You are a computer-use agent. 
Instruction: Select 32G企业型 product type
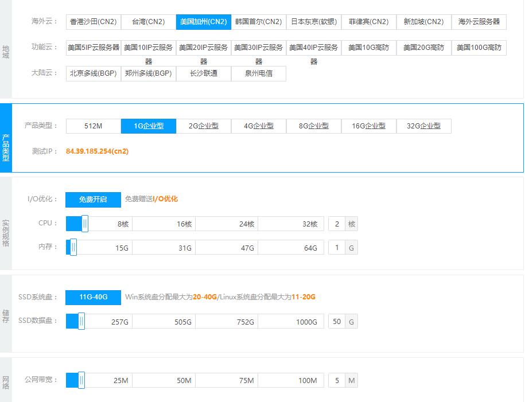[423, 126]
